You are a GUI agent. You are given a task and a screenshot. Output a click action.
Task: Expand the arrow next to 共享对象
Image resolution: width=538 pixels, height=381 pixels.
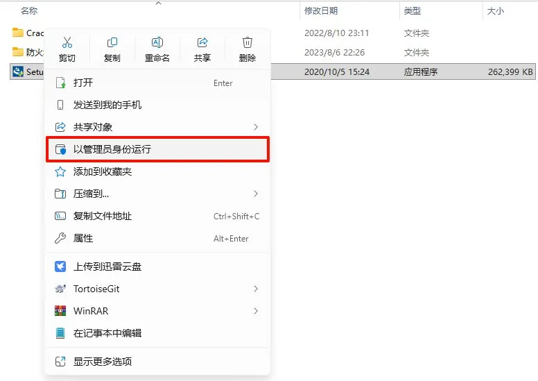pyautogui.click(x=256, y=127)
